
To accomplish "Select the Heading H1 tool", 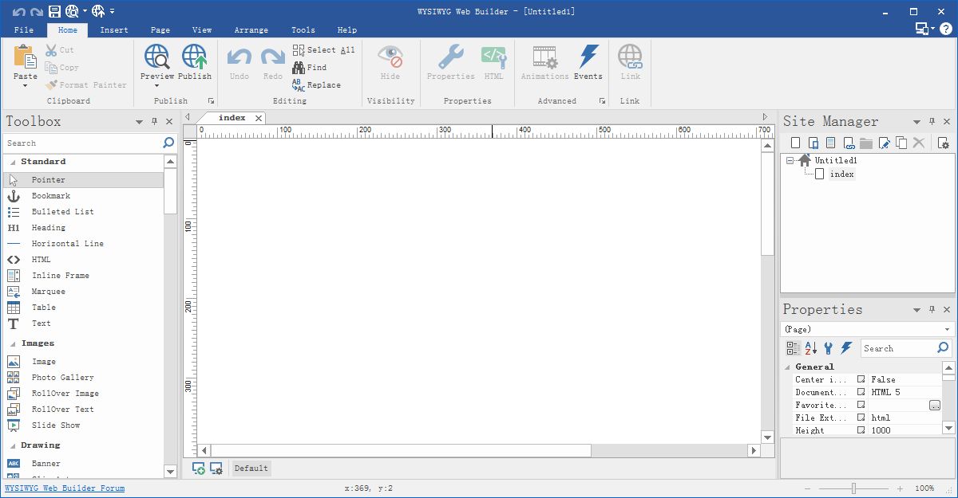I will [x=84, y=228].
